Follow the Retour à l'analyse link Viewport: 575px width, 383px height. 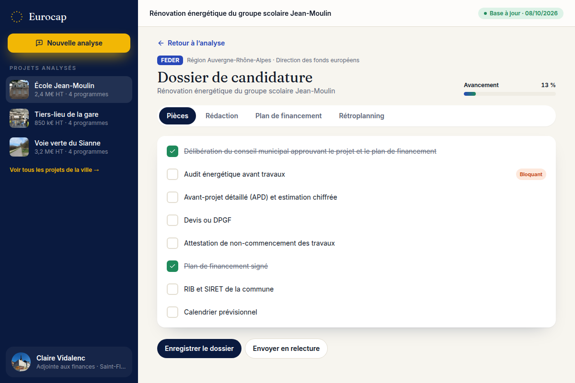click(191, 43)
